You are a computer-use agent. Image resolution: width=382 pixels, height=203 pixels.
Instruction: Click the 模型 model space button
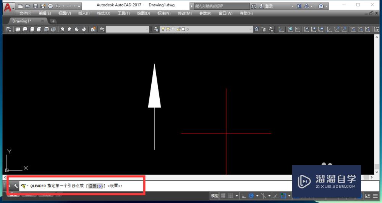point(215,196)
